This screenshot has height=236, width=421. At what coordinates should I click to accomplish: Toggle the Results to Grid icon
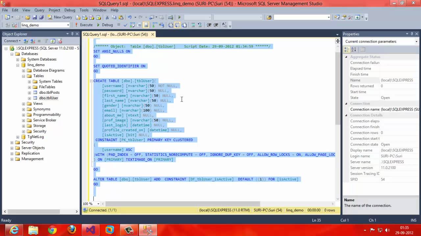[x=178, y=25]
